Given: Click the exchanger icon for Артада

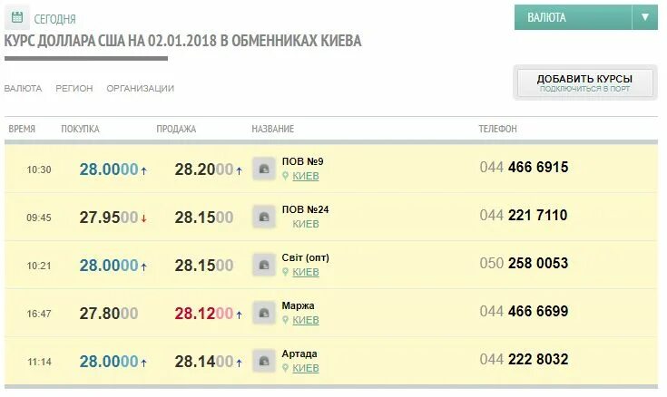Looking at the screenshot, I should click(x=263, y=361).
